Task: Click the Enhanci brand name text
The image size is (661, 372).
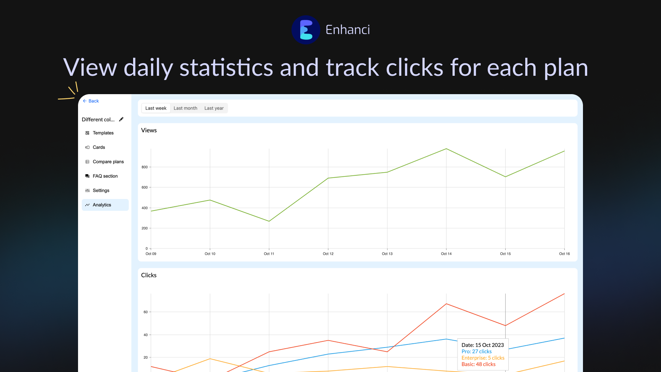Action: point(348,29)
